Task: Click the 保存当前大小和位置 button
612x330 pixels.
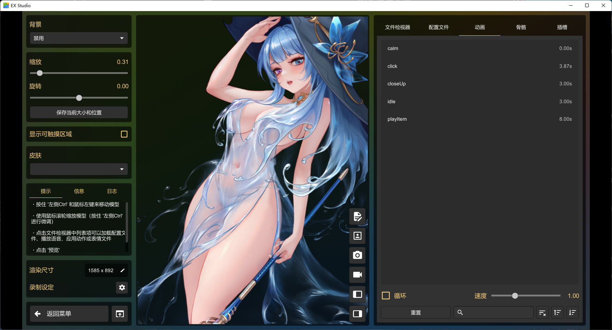Action: [x=79, y=112]
